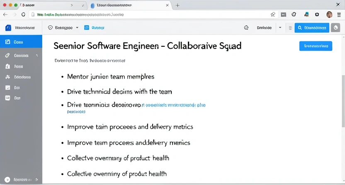
Task: Click the blue app logo icon
Action: point(8,28)
